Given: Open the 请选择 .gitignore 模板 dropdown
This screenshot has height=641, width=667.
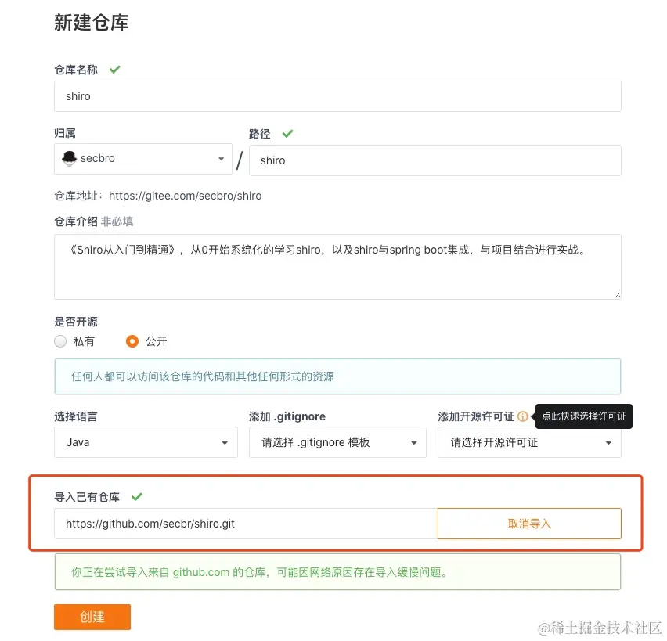Looking at the screenshot, I should click(x=337, y=442).
